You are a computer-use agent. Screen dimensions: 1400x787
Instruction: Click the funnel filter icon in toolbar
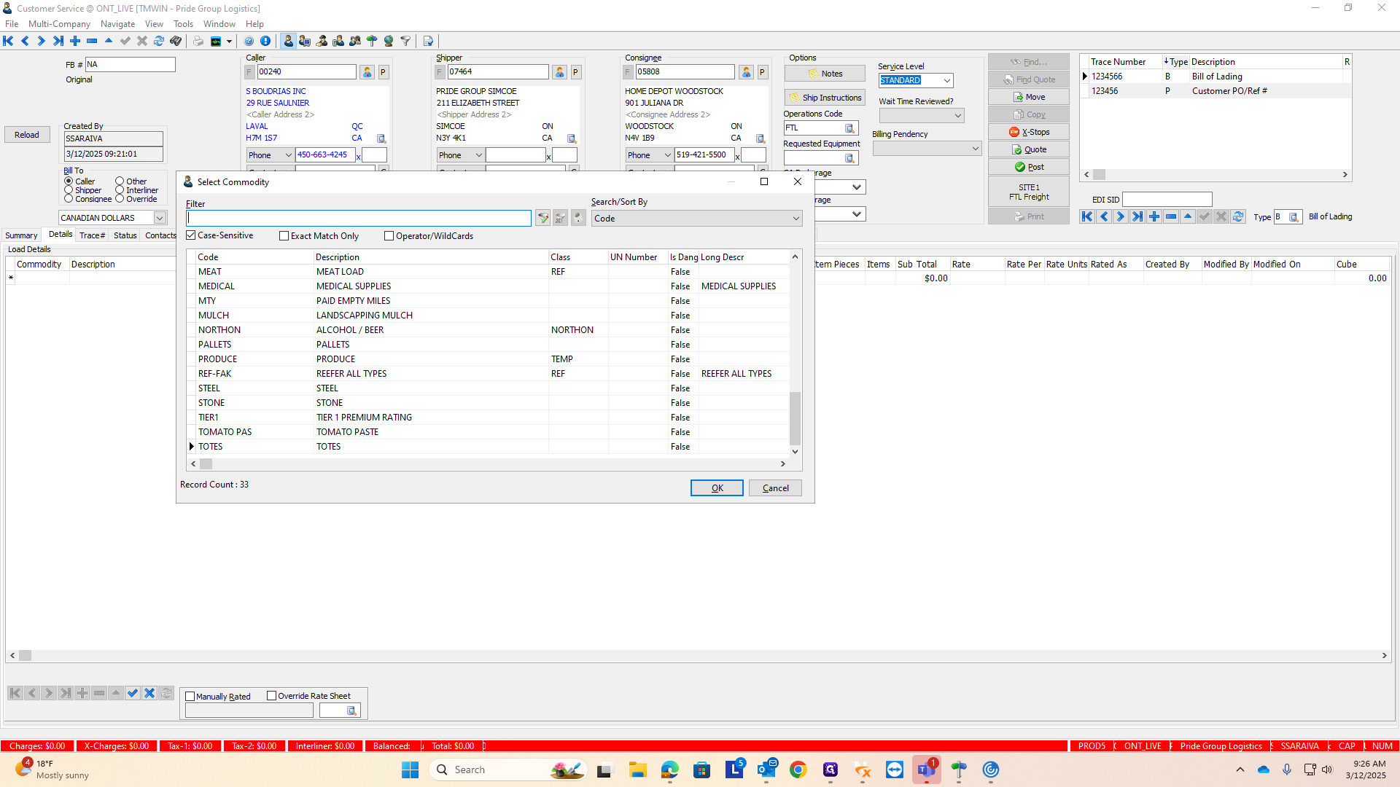(x=405, y=42)
